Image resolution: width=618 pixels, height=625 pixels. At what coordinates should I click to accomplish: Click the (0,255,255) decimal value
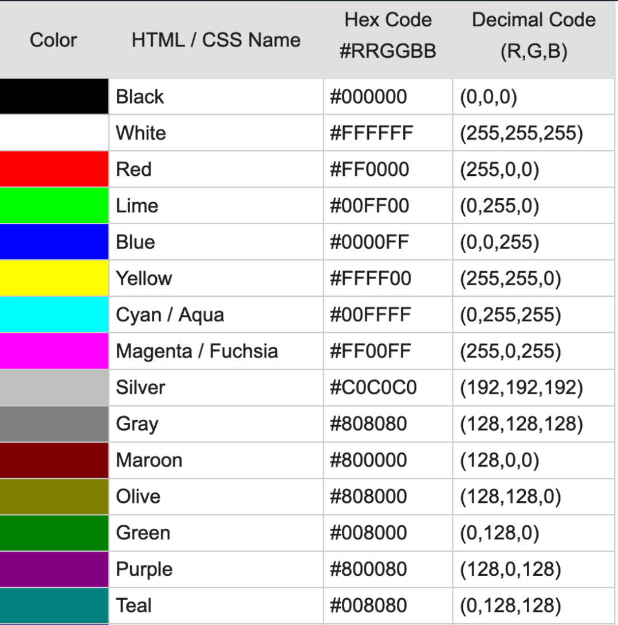click(510, 315)
